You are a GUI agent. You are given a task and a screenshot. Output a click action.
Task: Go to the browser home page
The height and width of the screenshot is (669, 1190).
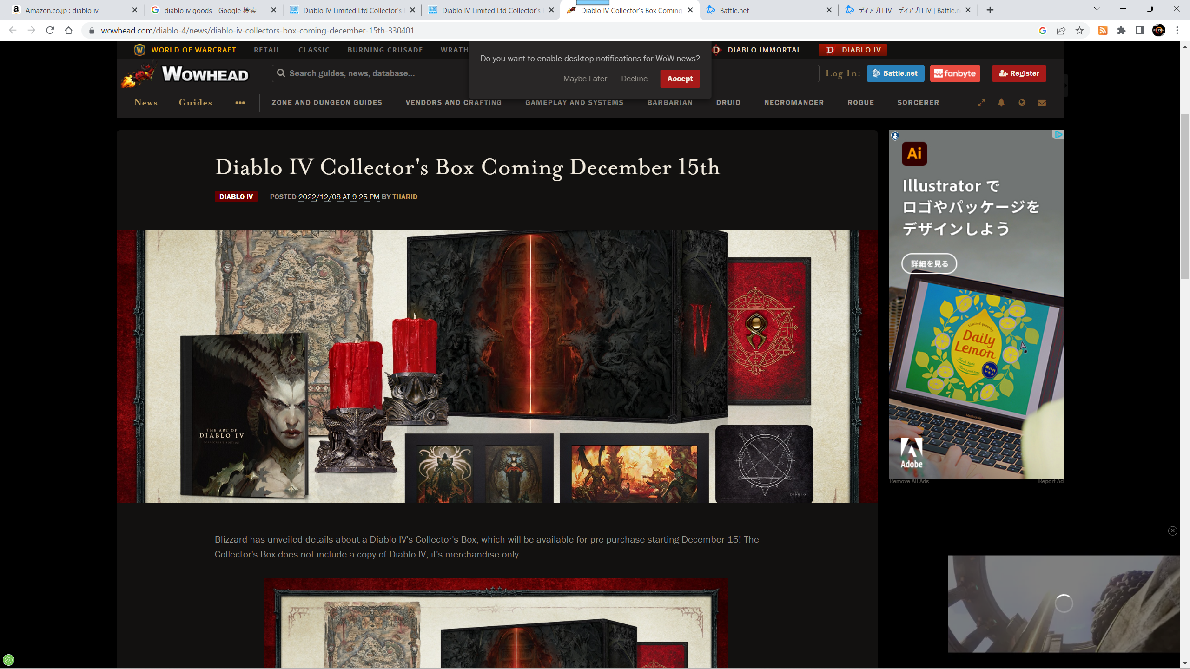pos(68,31)
